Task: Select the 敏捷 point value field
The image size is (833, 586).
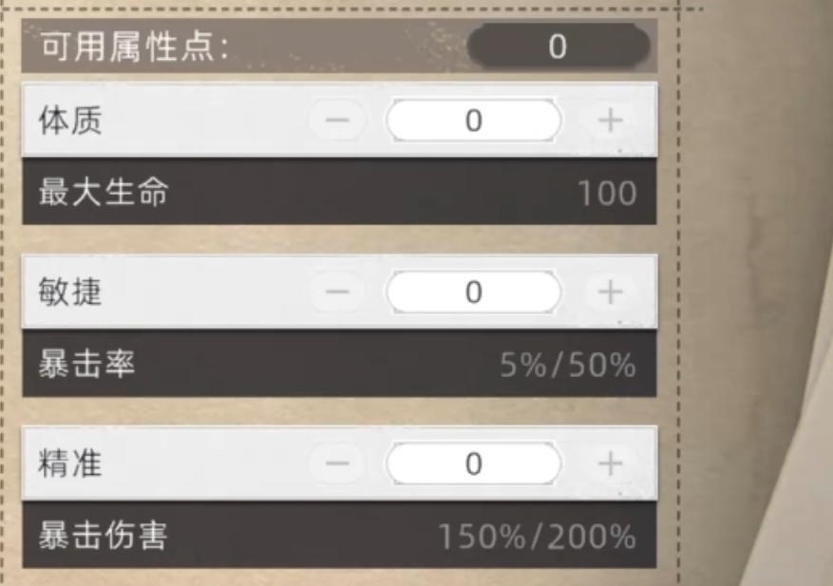Action: 473,293
